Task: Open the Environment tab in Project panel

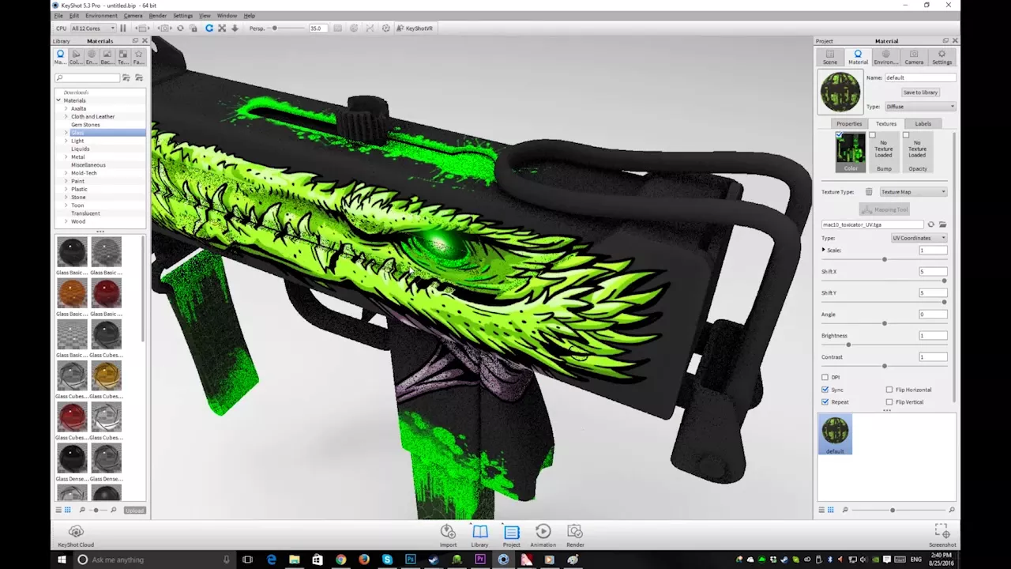Action: click(x=885, y=57)
